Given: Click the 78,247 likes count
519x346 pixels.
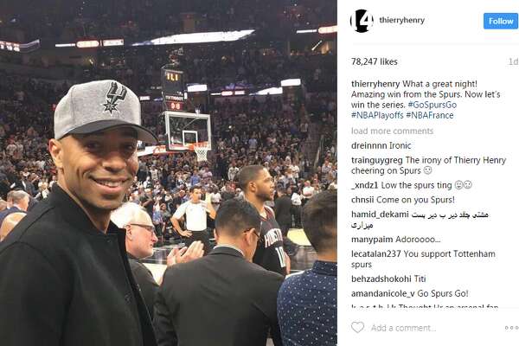Looking at the screenshot, I should point(375,61).
